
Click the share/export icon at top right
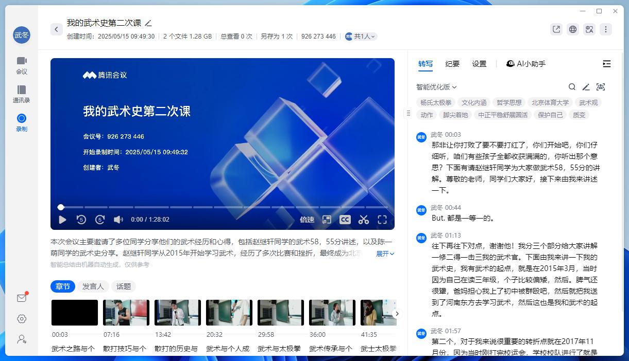coord(556,29)
